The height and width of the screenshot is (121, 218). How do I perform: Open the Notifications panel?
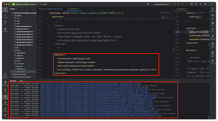[x=213, y=9]
